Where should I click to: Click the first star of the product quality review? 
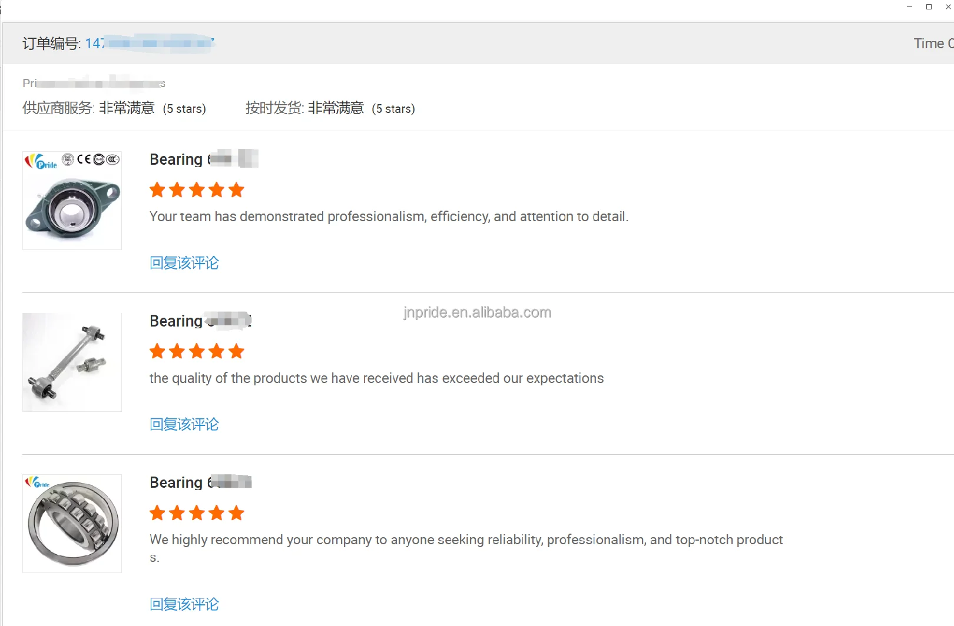(x=157, y=352)
